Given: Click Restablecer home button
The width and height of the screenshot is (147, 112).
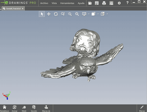Looking at the screenshot, I should [x=4, y=108].
